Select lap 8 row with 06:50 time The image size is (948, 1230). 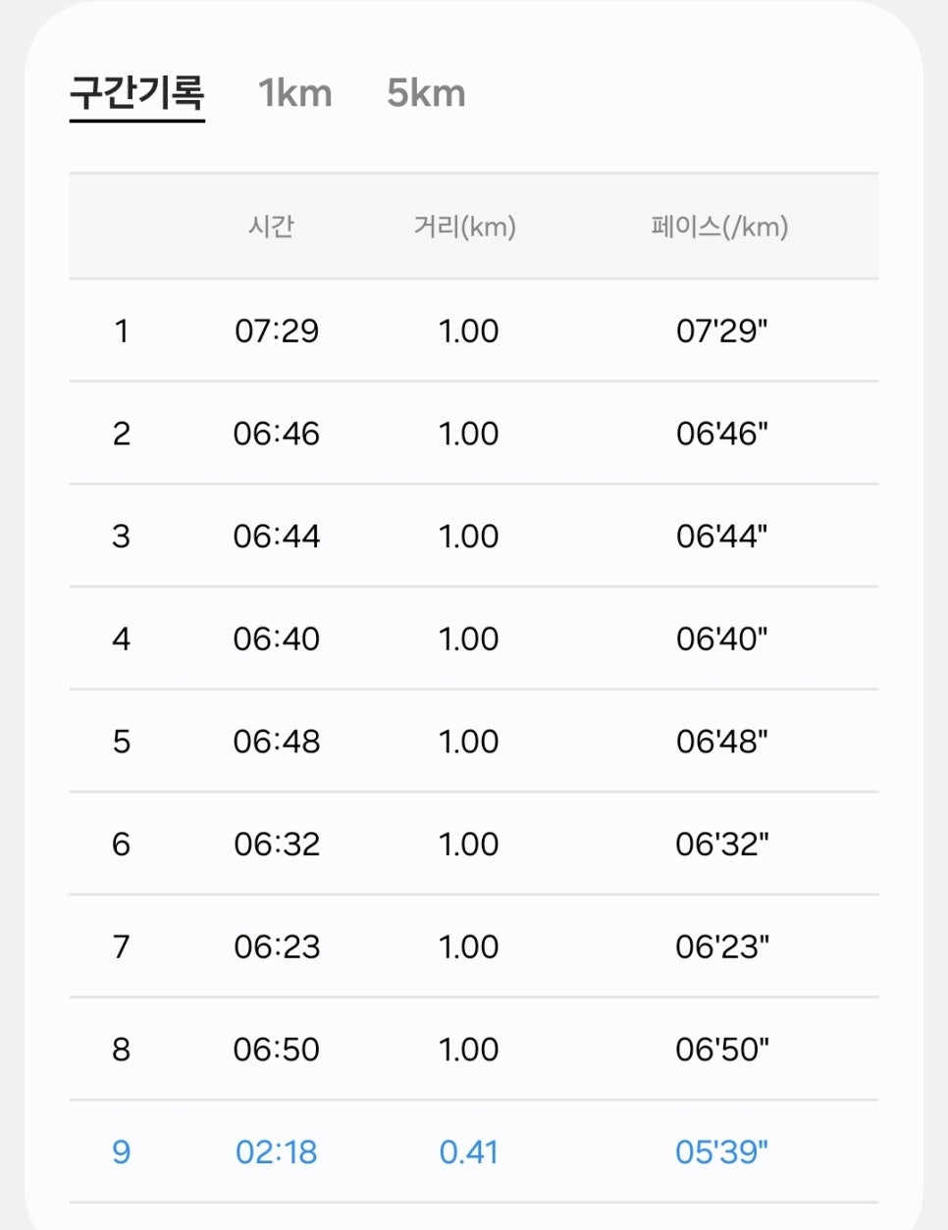[474, 1050]
